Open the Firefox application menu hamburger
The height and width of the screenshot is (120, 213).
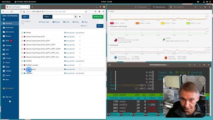[103, 12]
